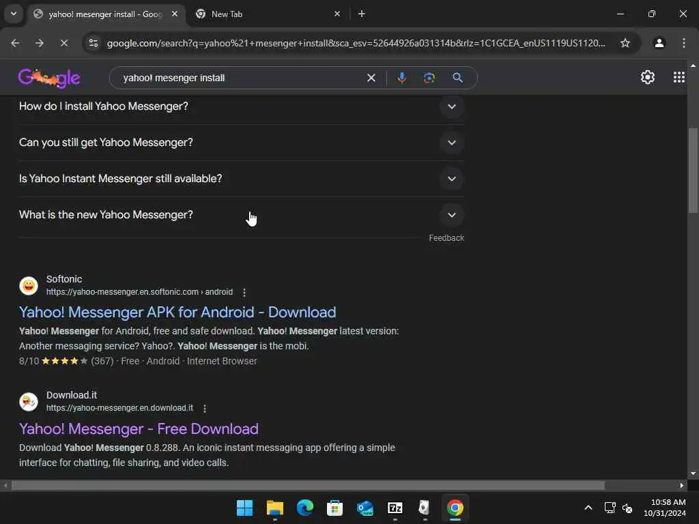
Task: Start a voice search with microphone
Action: [x=401, y=78]
